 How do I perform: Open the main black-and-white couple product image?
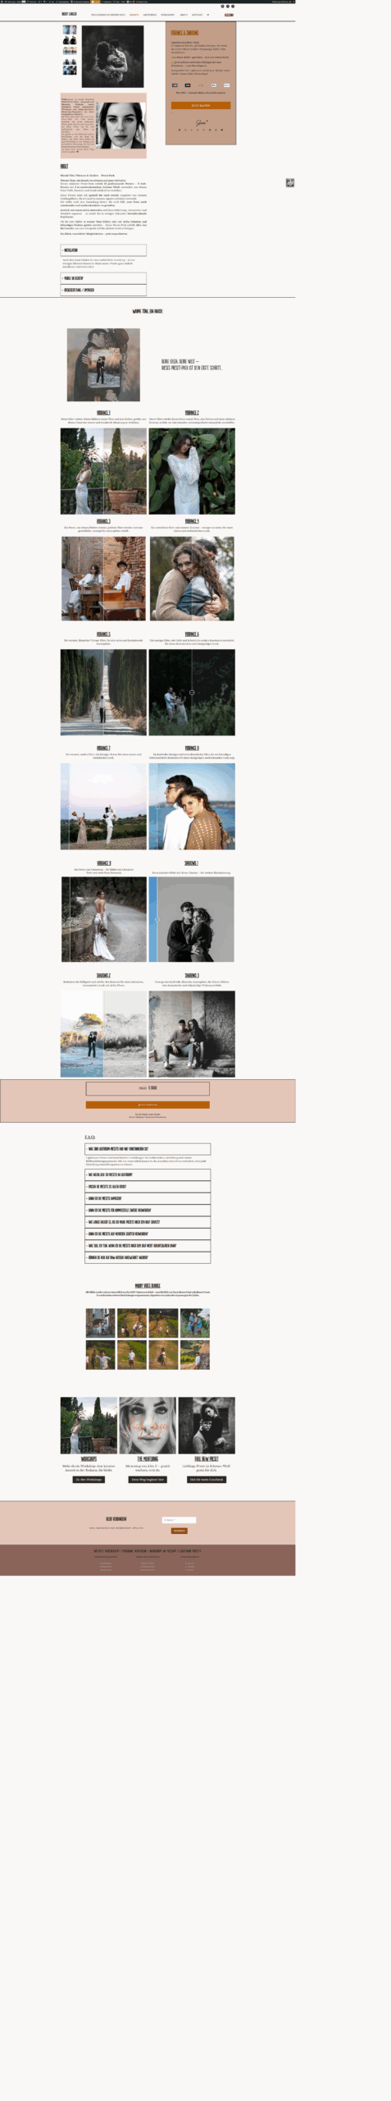[112, 57]
